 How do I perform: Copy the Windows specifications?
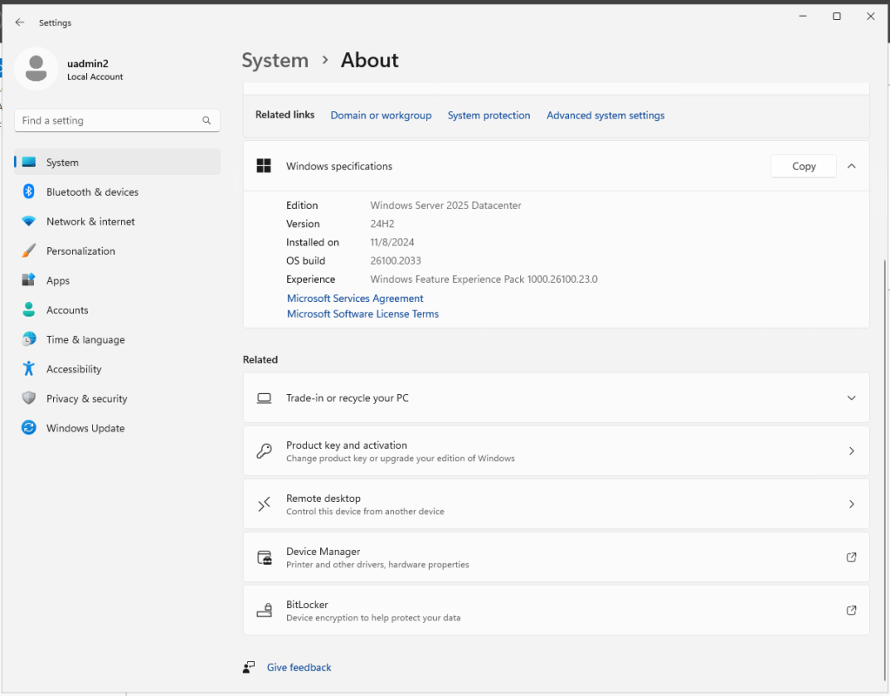803,166
